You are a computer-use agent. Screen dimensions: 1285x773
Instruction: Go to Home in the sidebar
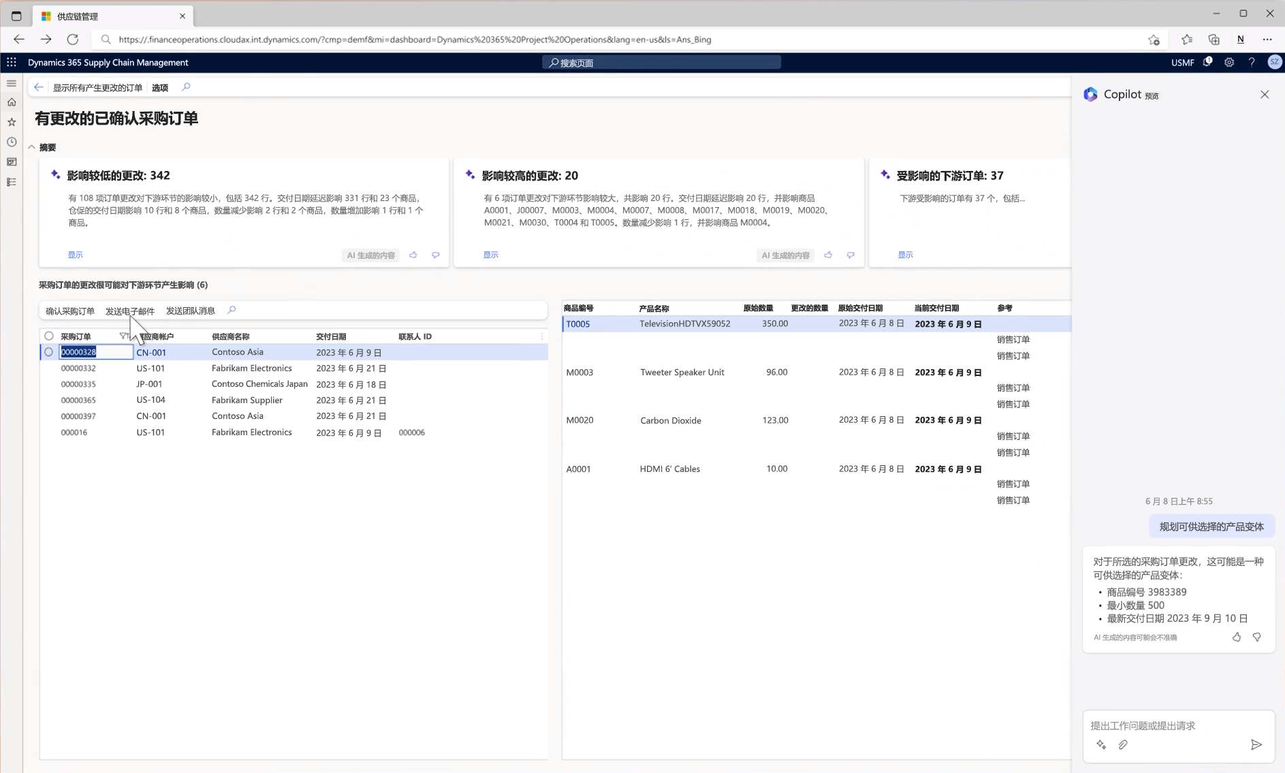click(12, 102)
